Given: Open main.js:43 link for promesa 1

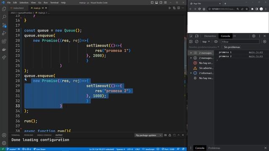Looking at the screenshot, I should [x=256, y=52].
